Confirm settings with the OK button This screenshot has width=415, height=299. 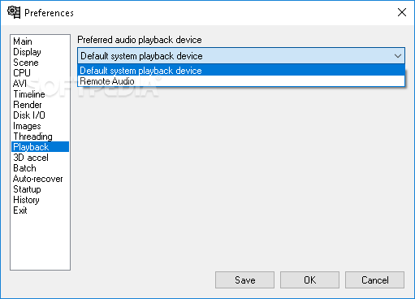tap(309, 280)
